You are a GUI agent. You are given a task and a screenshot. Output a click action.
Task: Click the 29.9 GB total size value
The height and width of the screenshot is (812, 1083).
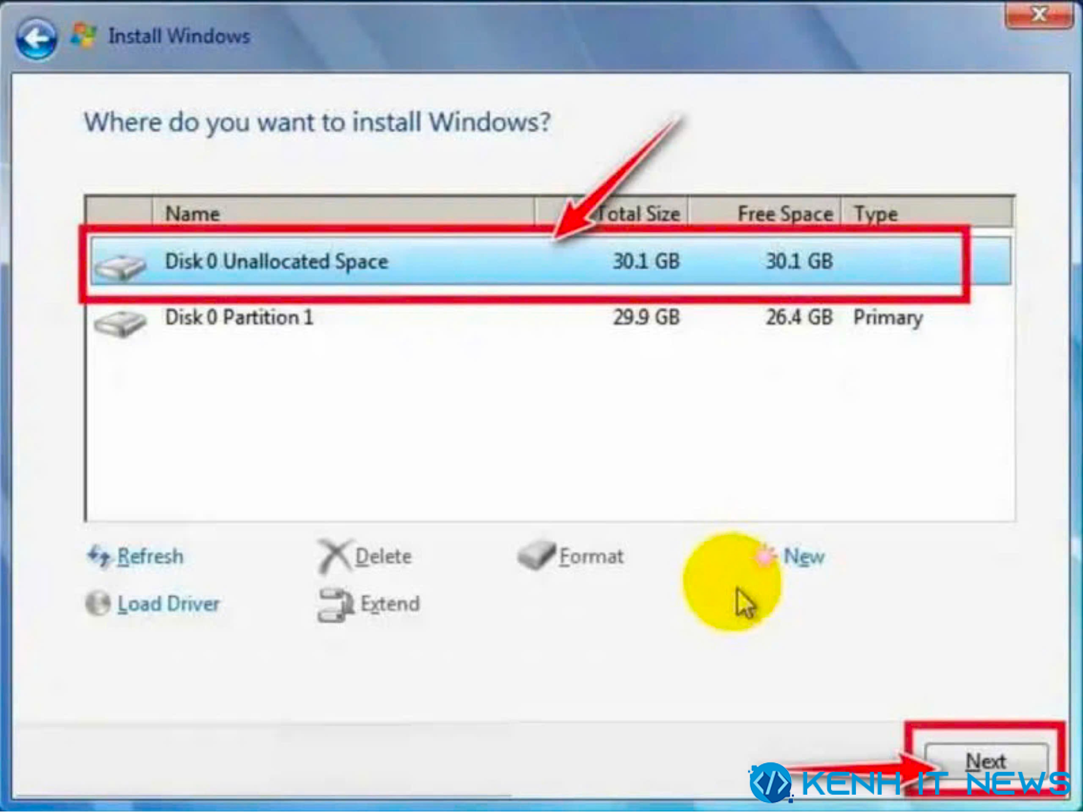pyautogui.click(x=646, y=317)
